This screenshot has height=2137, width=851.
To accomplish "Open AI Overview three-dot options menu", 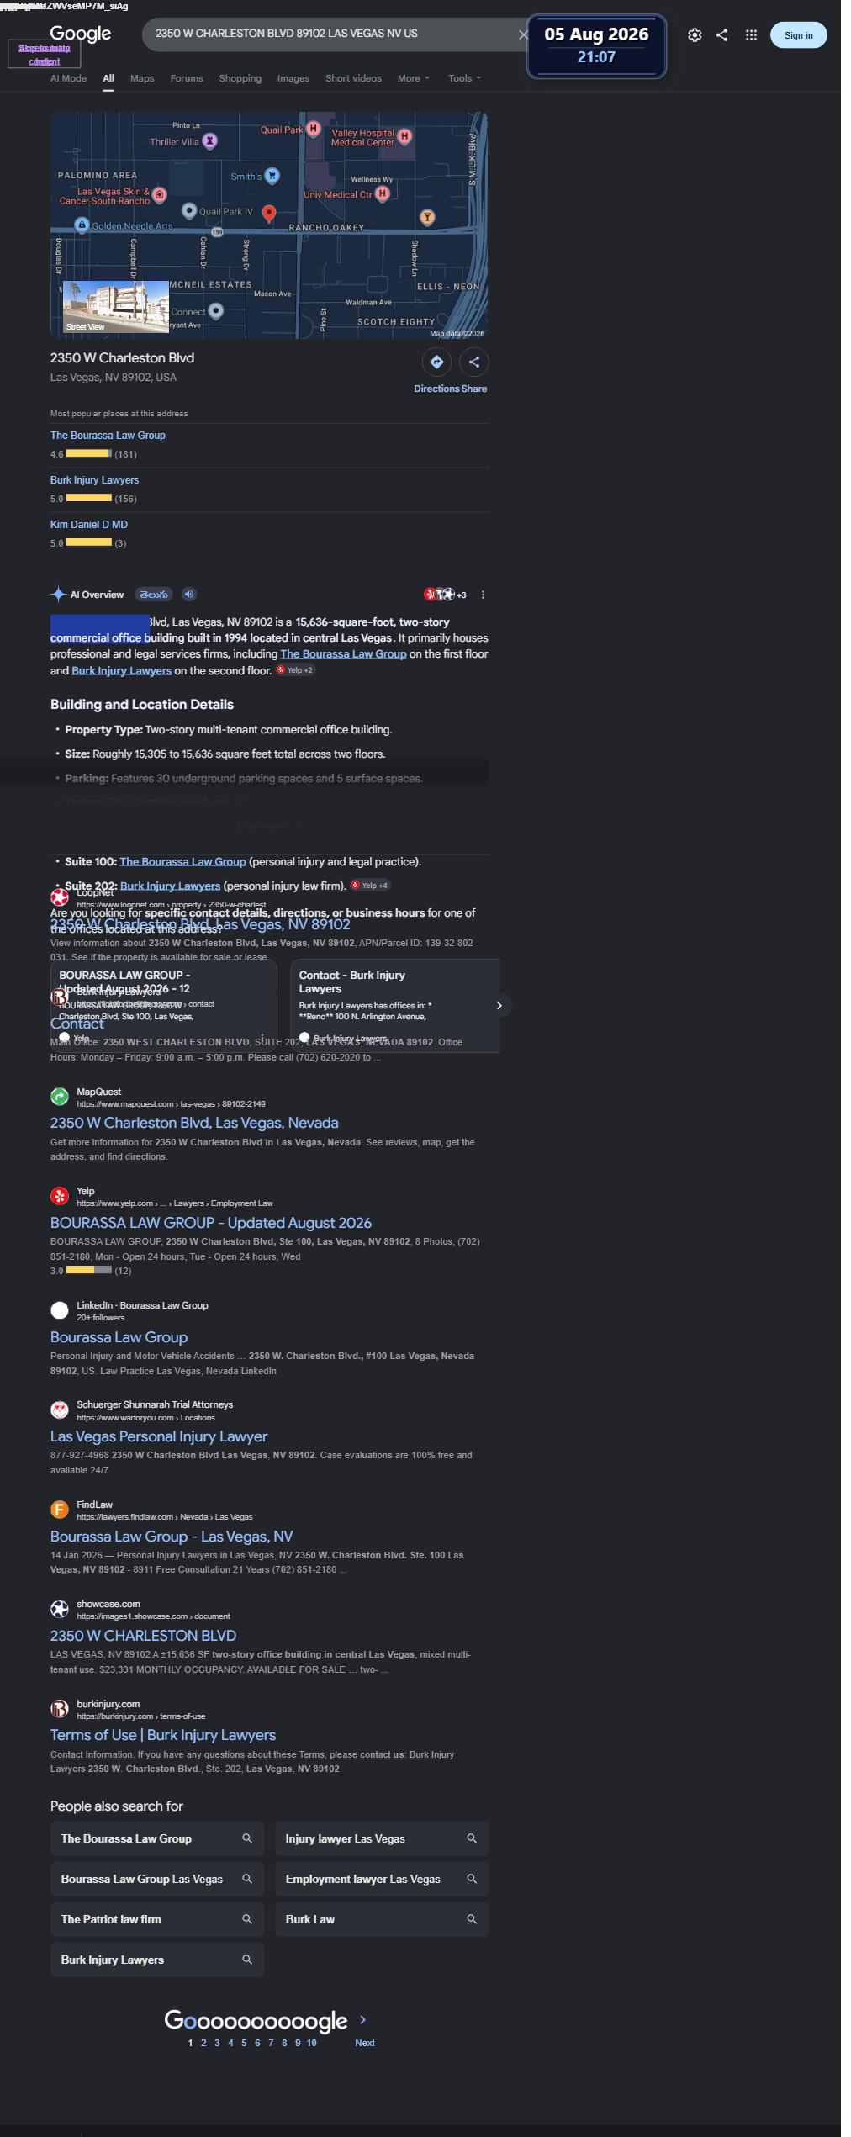I will 483,595.
